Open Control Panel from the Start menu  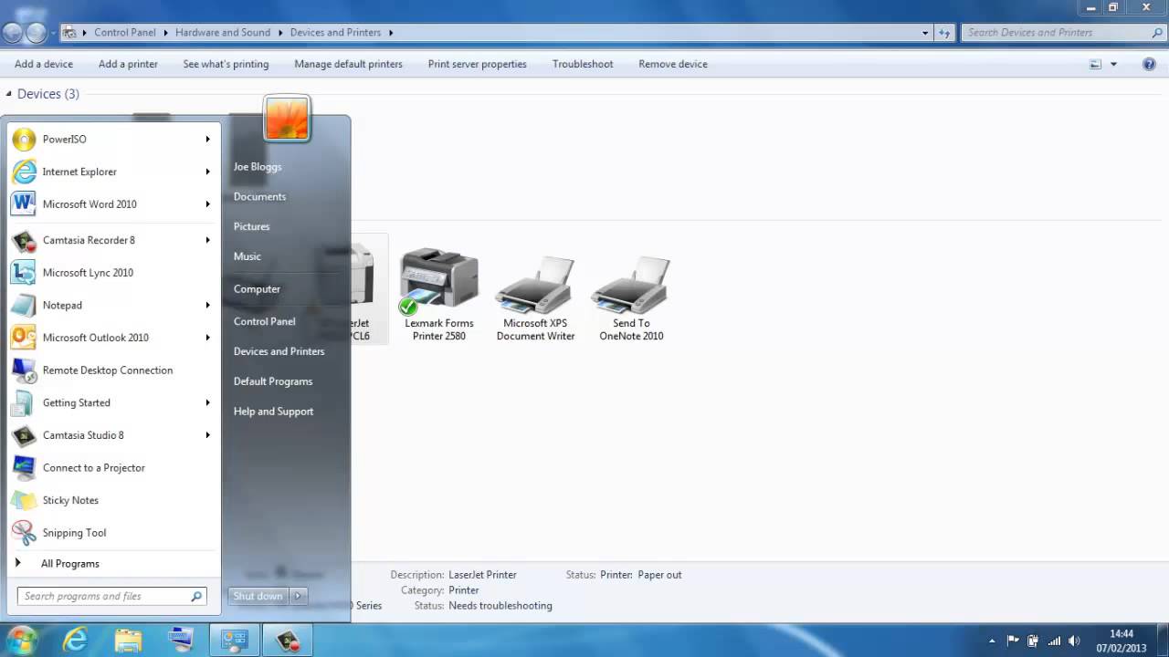point(264,321)
